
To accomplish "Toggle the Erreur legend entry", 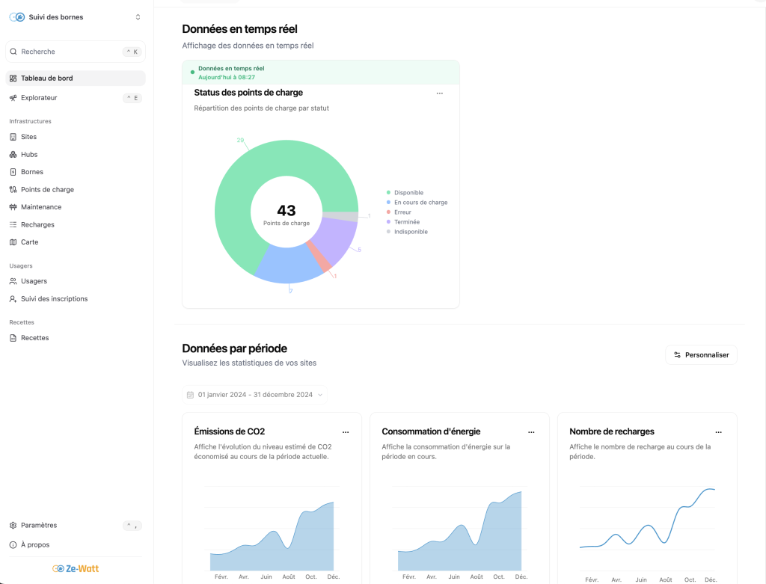I will pyautogui.click(x=402, y=212).
